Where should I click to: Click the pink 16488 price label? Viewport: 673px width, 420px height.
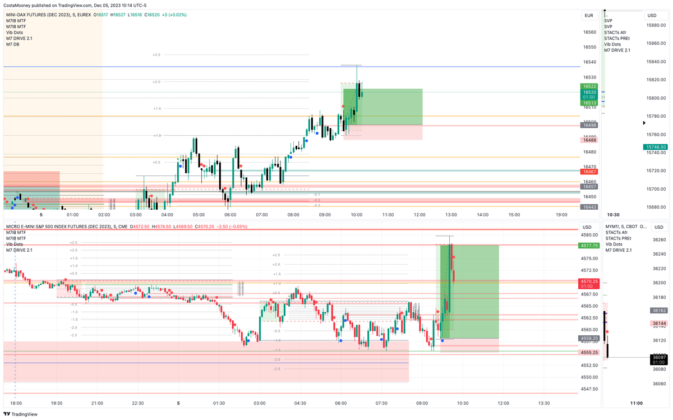point(589,140)
